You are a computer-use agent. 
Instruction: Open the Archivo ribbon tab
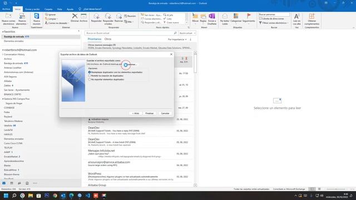point(6,9)
